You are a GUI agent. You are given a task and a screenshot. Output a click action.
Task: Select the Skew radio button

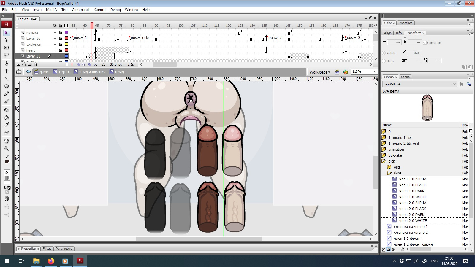[384, 61]
